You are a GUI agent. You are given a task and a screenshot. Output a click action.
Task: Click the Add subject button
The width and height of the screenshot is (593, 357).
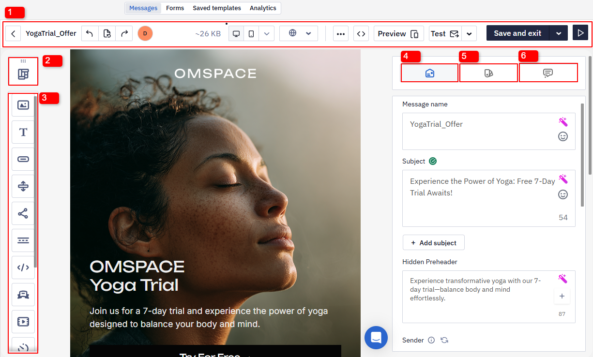[x=434, y=243]
